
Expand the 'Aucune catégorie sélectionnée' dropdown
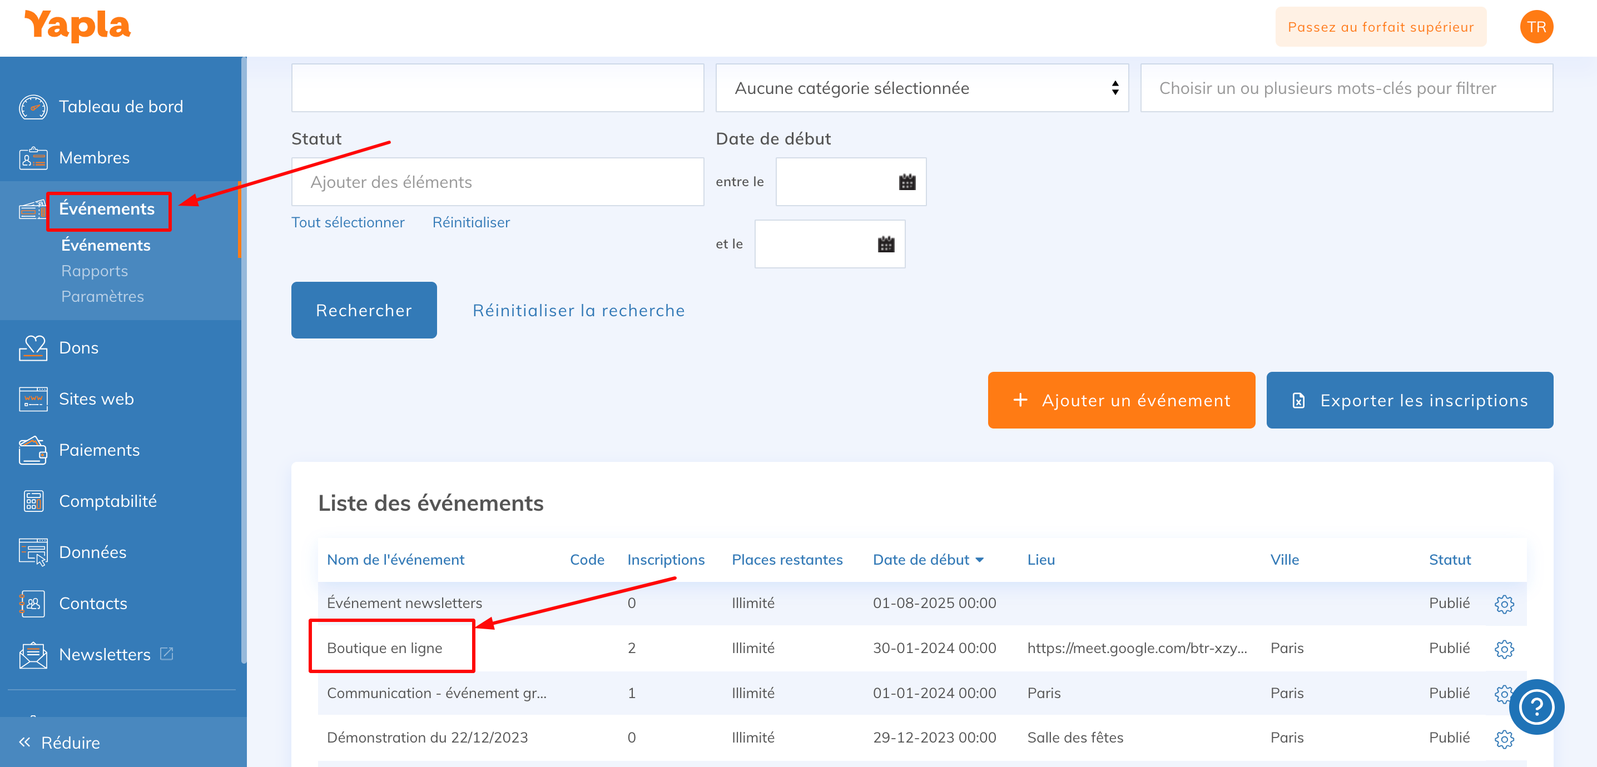pos(921,88)
